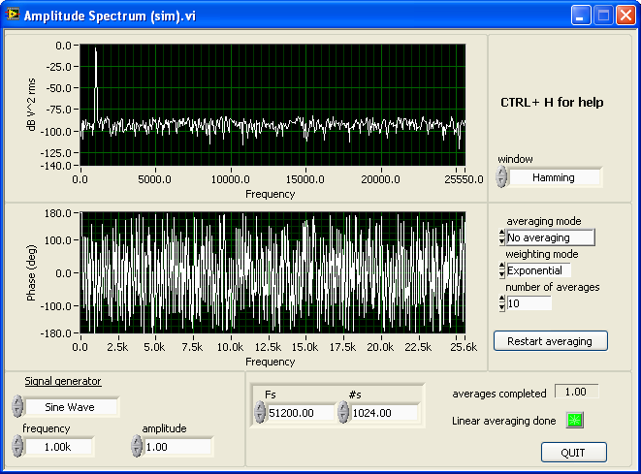The image size is (641, 474).
Task: Open the Exponential weighting mode dropdown
Action: [538, 270]
